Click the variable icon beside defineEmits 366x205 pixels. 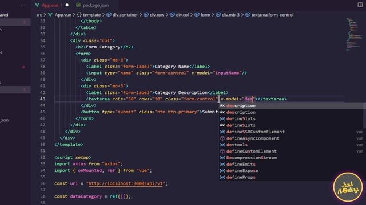coord(222,164)
